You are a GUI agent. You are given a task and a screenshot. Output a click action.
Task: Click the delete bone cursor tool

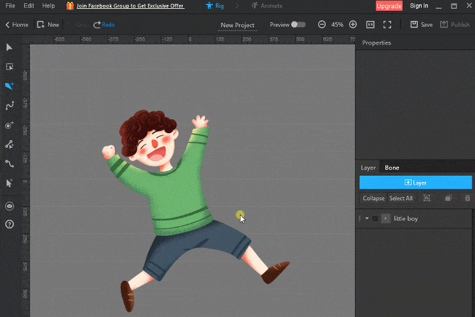[x=10, y=183]
